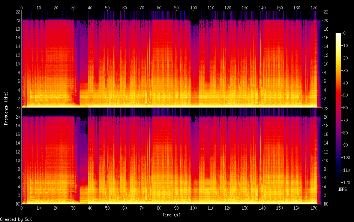Screen dimensions: 354x222
Task: Click the 20 kHz tick on the right axis of the bottom channel
Action: pos(326,117)
